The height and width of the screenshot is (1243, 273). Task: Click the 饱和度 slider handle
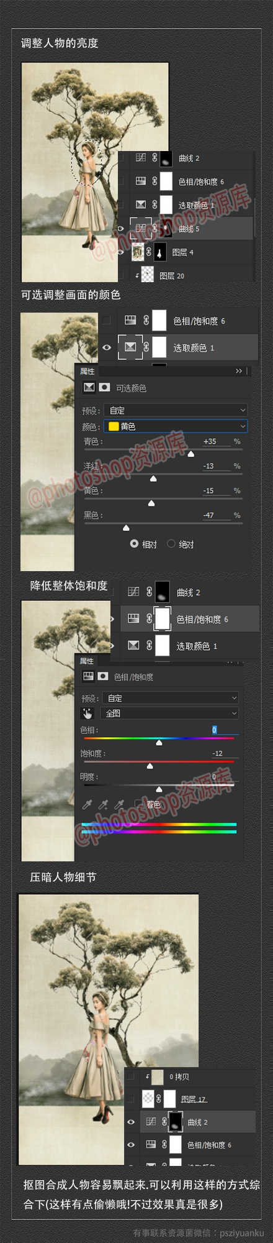click(150, 766)
